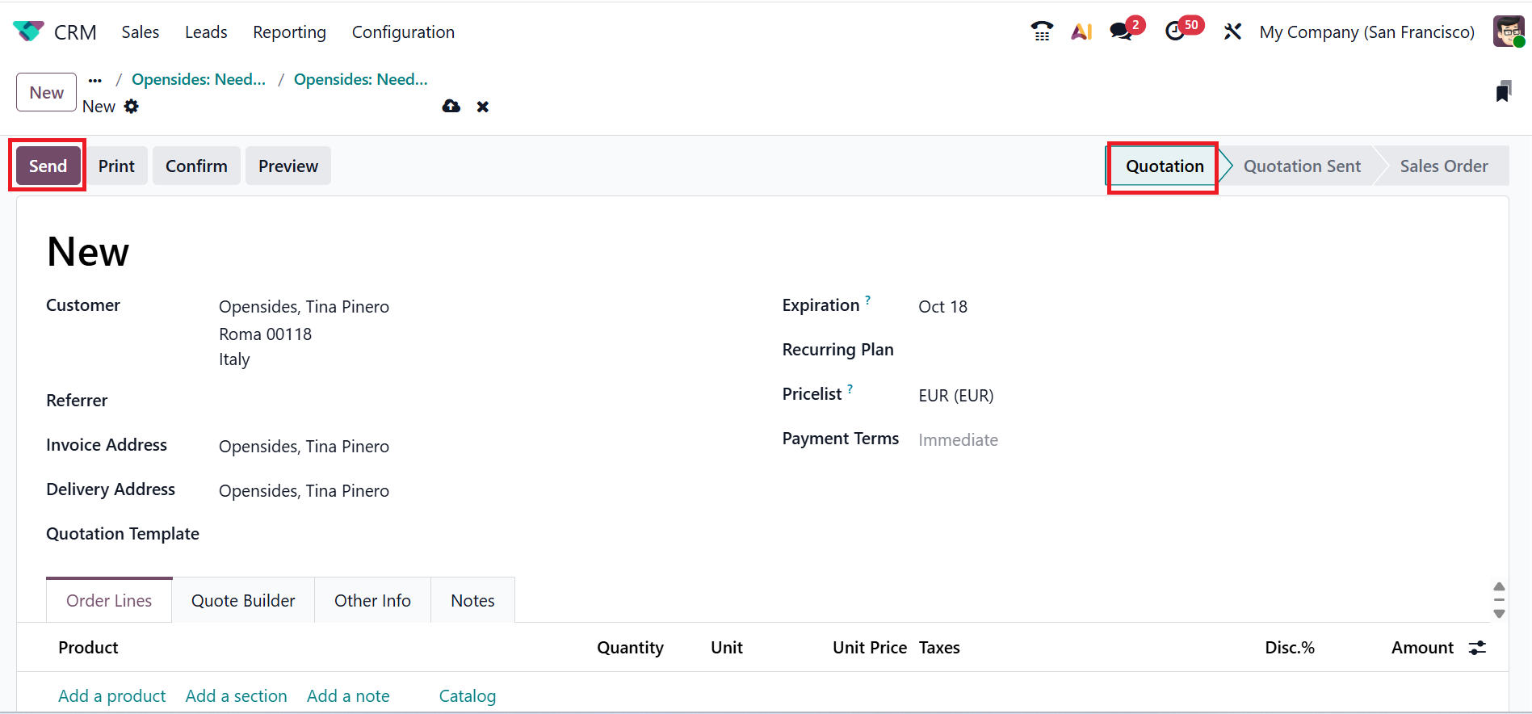The width and height of the screenshot is (1532, 714).
Task: Click the bookmark icon at top right
Action: coord(1503,91)
